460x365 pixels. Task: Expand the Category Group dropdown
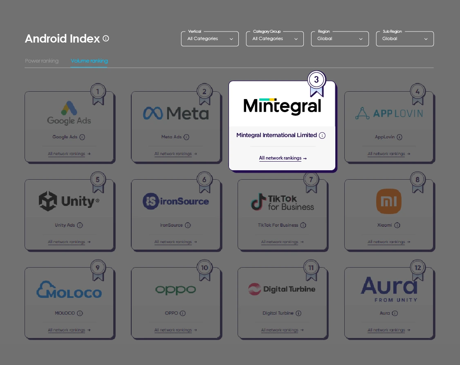[275, 39]
